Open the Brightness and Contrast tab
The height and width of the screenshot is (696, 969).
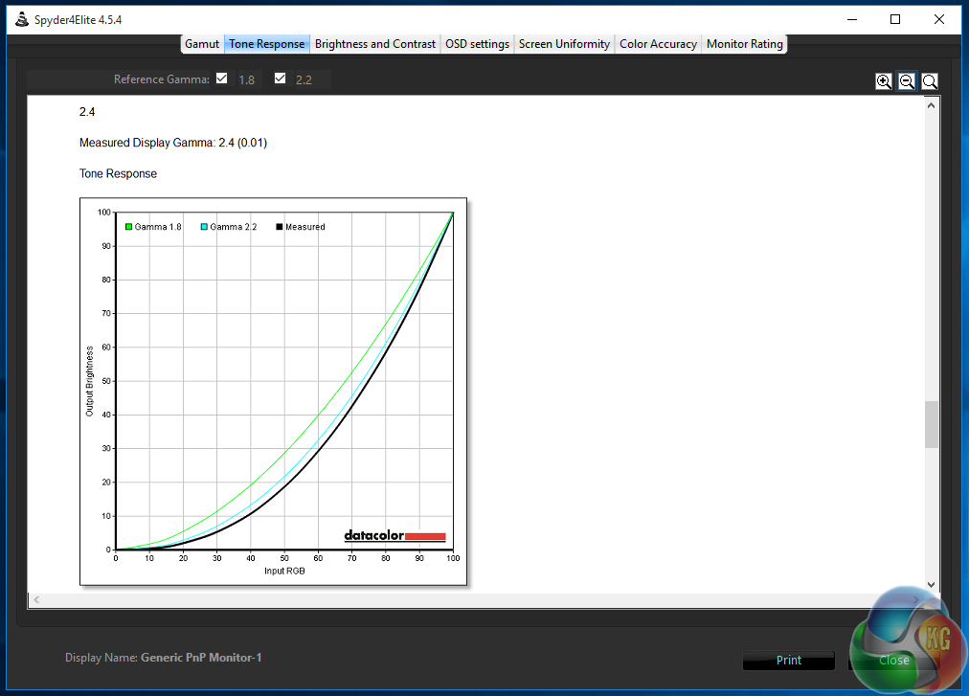tap(375, 44)
